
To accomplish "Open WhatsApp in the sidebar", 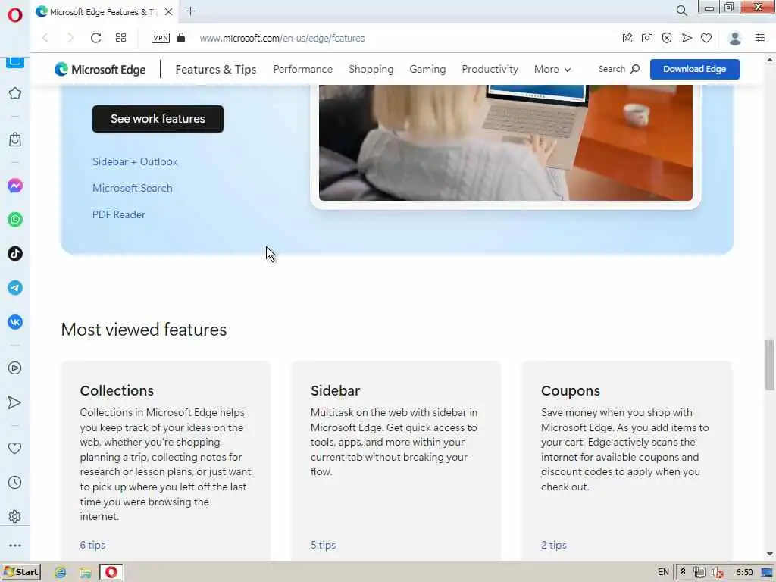I will point(15,219).
